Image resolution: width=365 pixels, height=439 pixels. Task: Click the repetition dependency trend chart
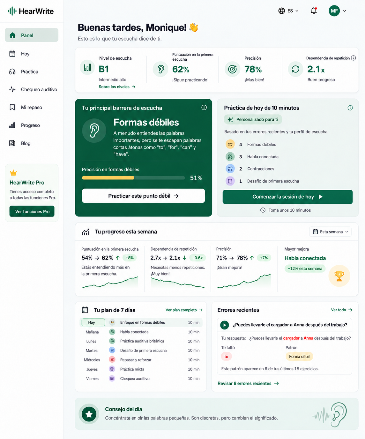pyautogui.click(x=178, y=283)
